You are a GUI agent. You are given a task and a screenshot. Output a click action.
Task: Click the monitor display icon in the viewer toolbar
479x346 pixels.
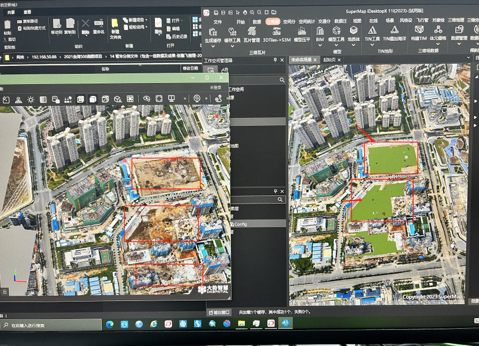(171, 99)
